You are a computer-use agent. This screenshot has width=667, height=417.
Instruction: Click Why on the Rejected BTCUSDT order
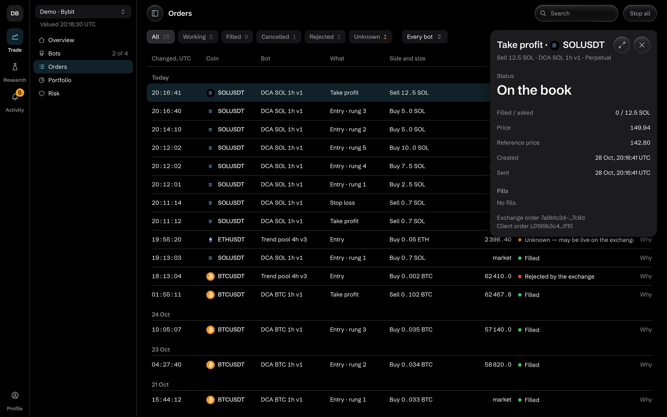[x=646, y=276]
